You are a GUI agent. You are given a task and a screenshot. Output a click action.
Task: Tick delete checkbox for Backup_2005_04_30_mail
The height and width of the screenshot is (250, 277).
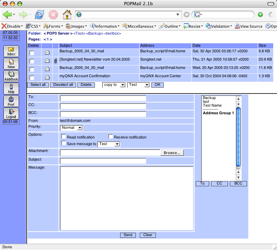pyautogui.click(x=32, y=53)
